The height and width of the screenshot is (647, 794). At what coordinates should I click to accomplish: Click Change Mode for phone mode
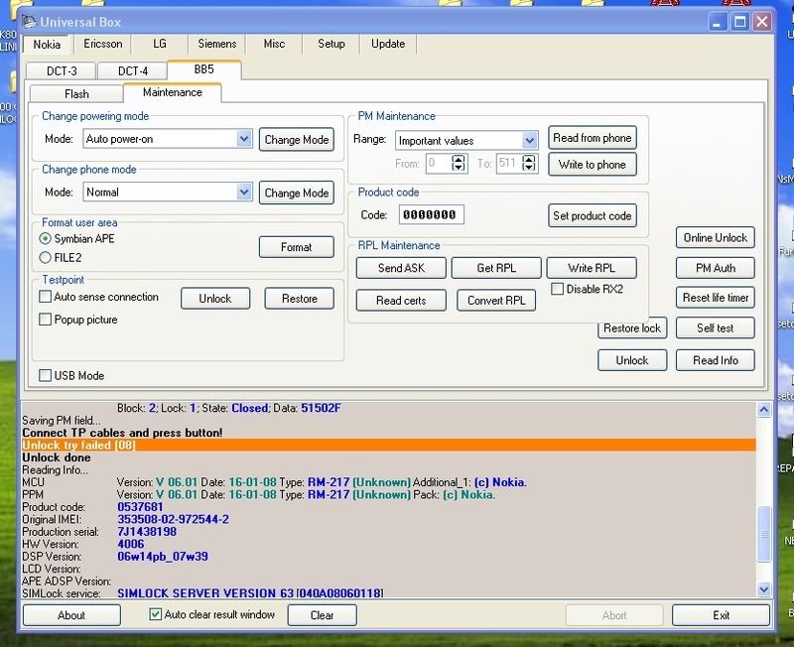(296, 193)
